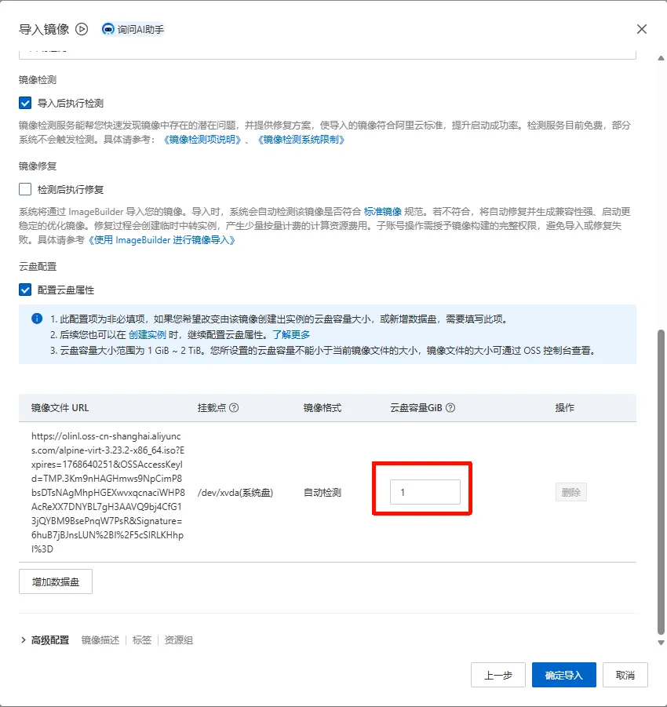Click the 创建实例 link
The image size is (667, 707).
(x=147, y=334)
